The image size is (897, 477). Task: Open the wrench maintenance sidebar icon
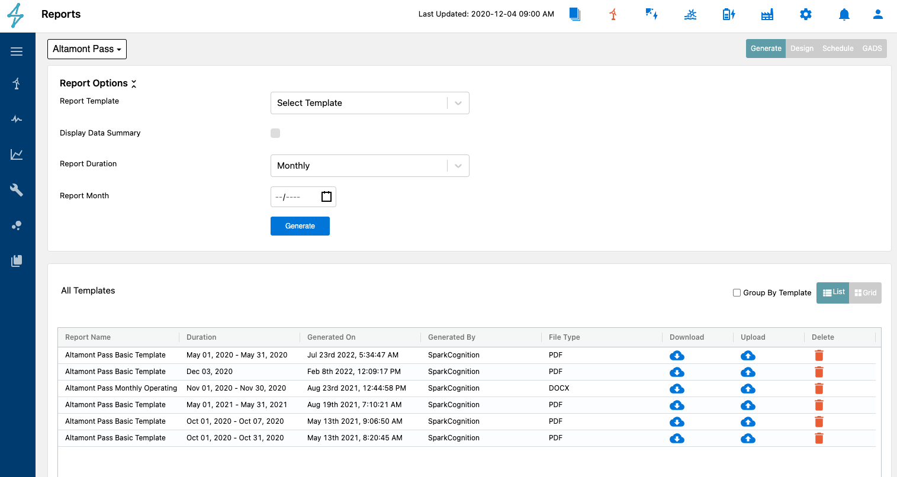17,190
